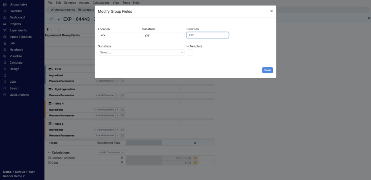Click the Dashboard home icon
The image size is (371, 180).
point(5,17)
